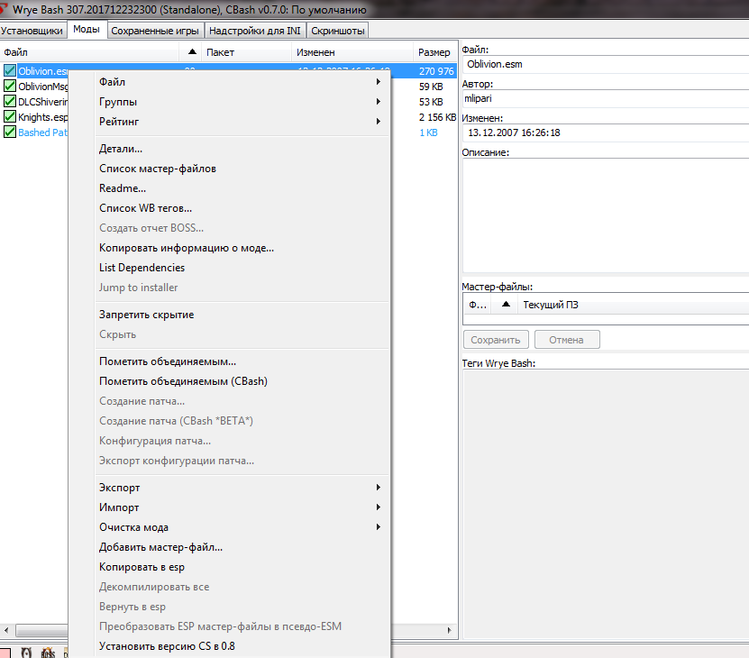749x658 pixels.
Task: Open the Скриншоты tab
Action: tap(338, 31)
